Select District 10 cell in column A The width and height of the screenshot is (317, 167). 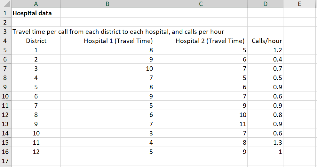[x=36, y=133]
